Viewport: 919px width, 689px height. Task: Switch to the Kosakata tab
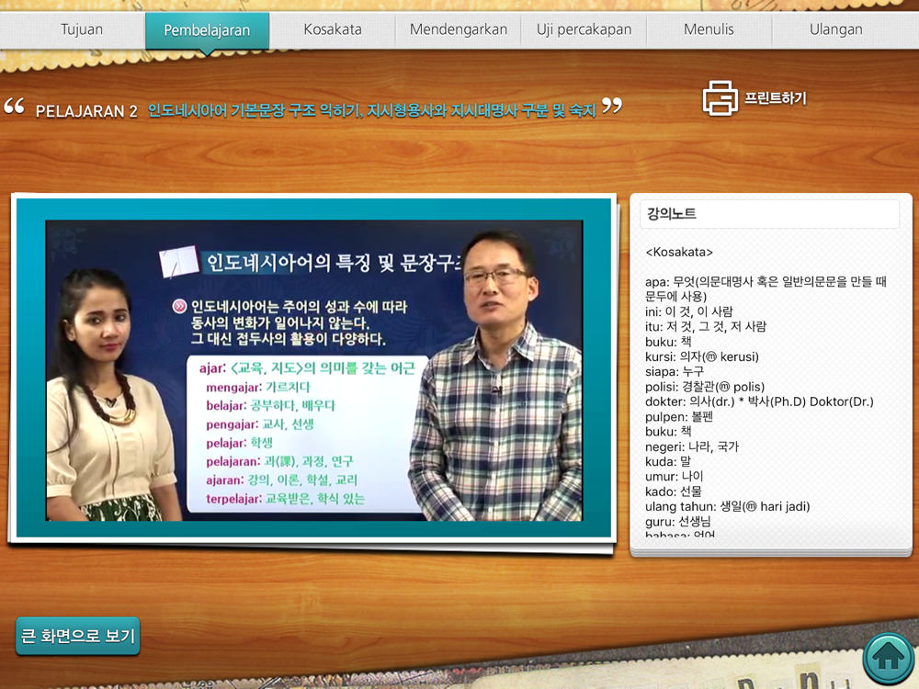tap(333, 29)
